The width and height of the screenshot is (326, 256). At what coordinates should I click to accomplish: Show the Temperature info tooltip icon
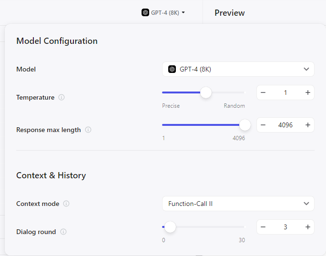tap(61, 97)
